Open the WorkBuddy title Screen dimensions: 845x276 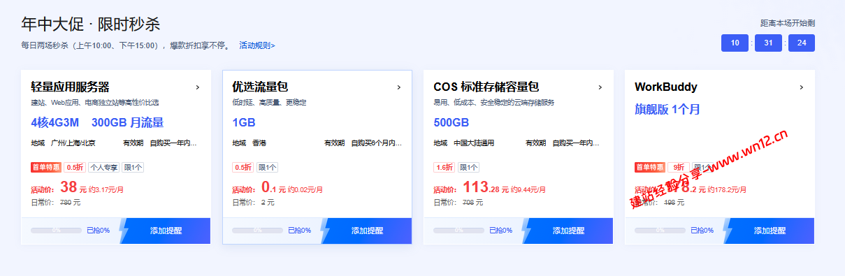click(665, 87)
